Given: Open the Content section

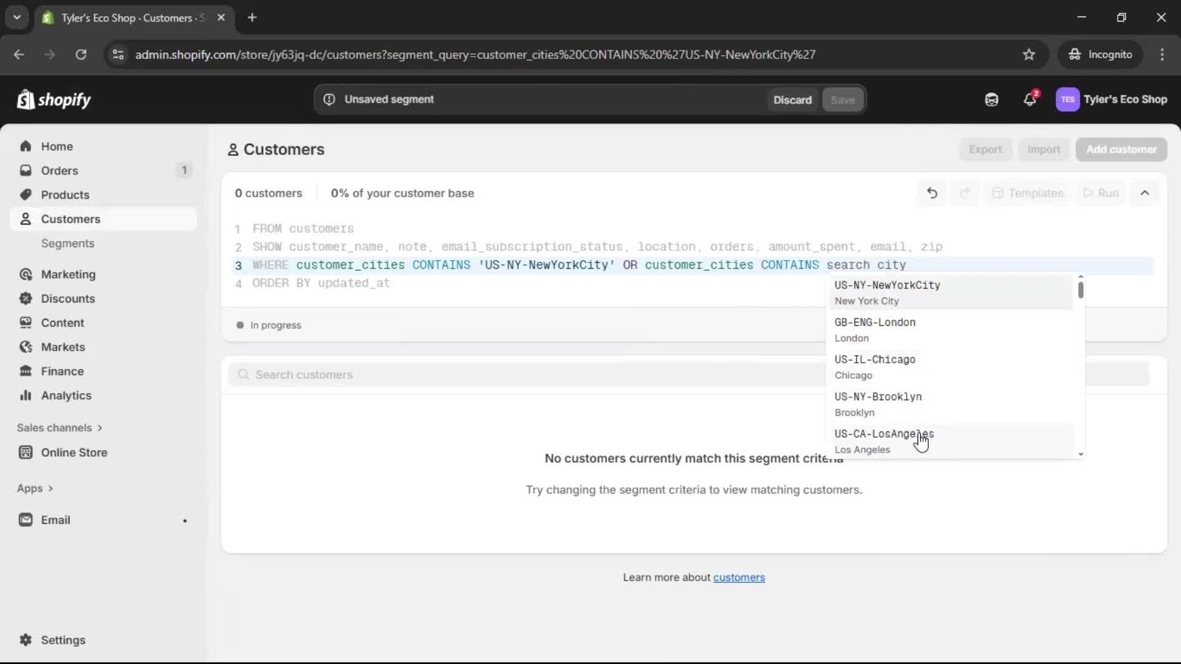Looking at the screenshot, I should [x=62, y=322].
